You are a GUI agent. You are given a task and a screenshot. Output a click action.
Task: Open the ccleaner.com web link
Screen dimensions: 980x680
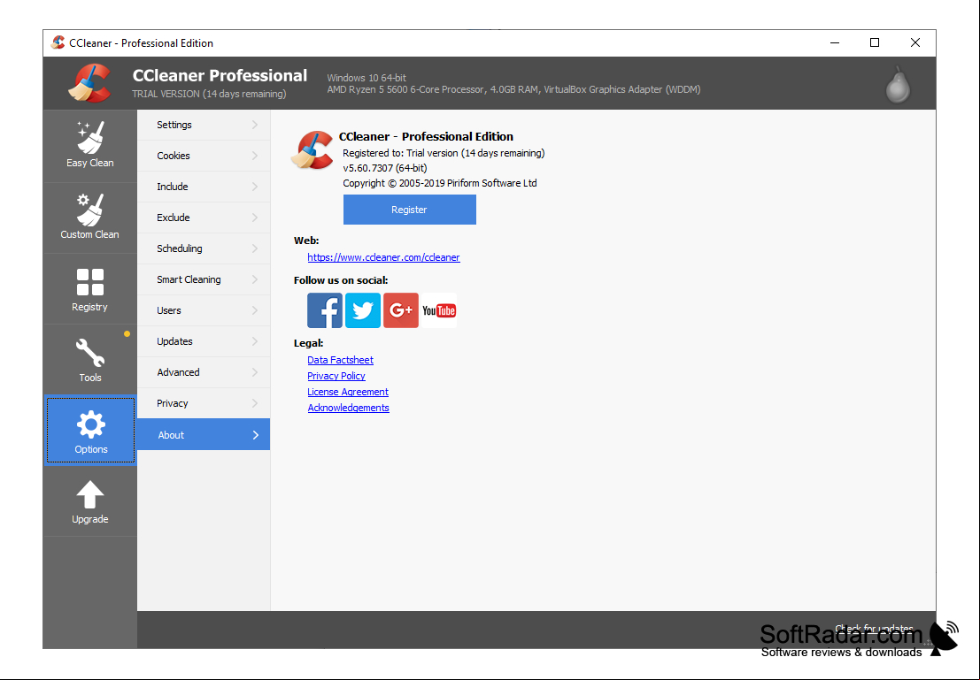click(x=383, y=257)
